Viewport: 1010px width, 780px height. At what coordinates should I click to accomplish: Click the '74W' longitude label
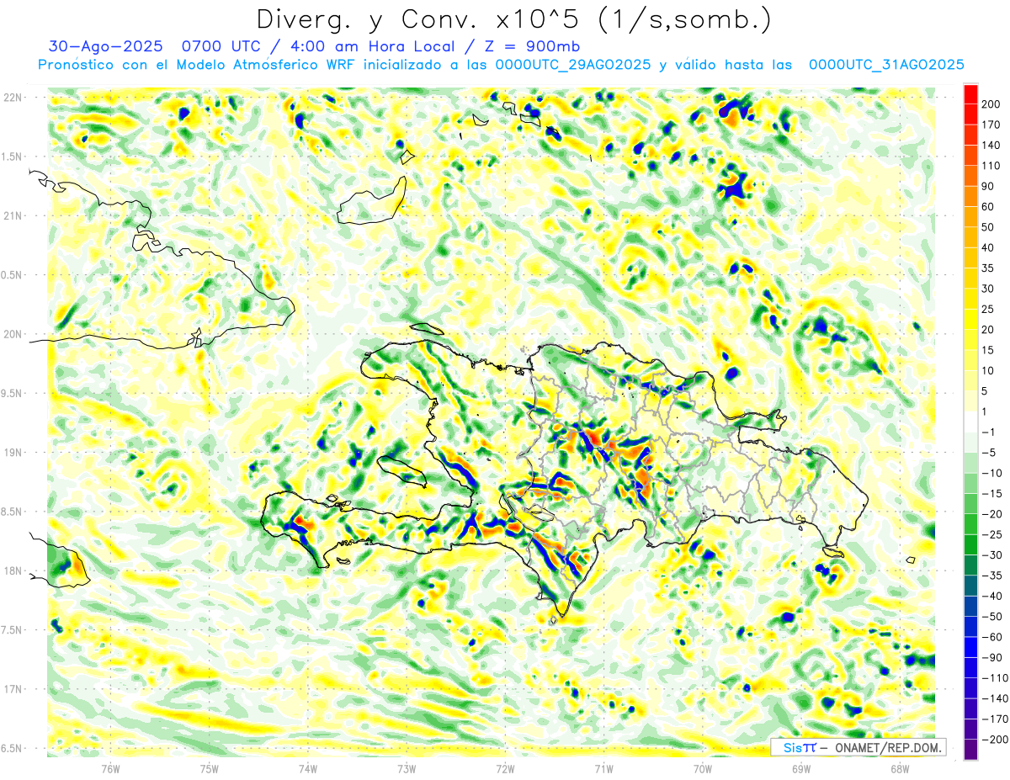click(x=308, y=768)
